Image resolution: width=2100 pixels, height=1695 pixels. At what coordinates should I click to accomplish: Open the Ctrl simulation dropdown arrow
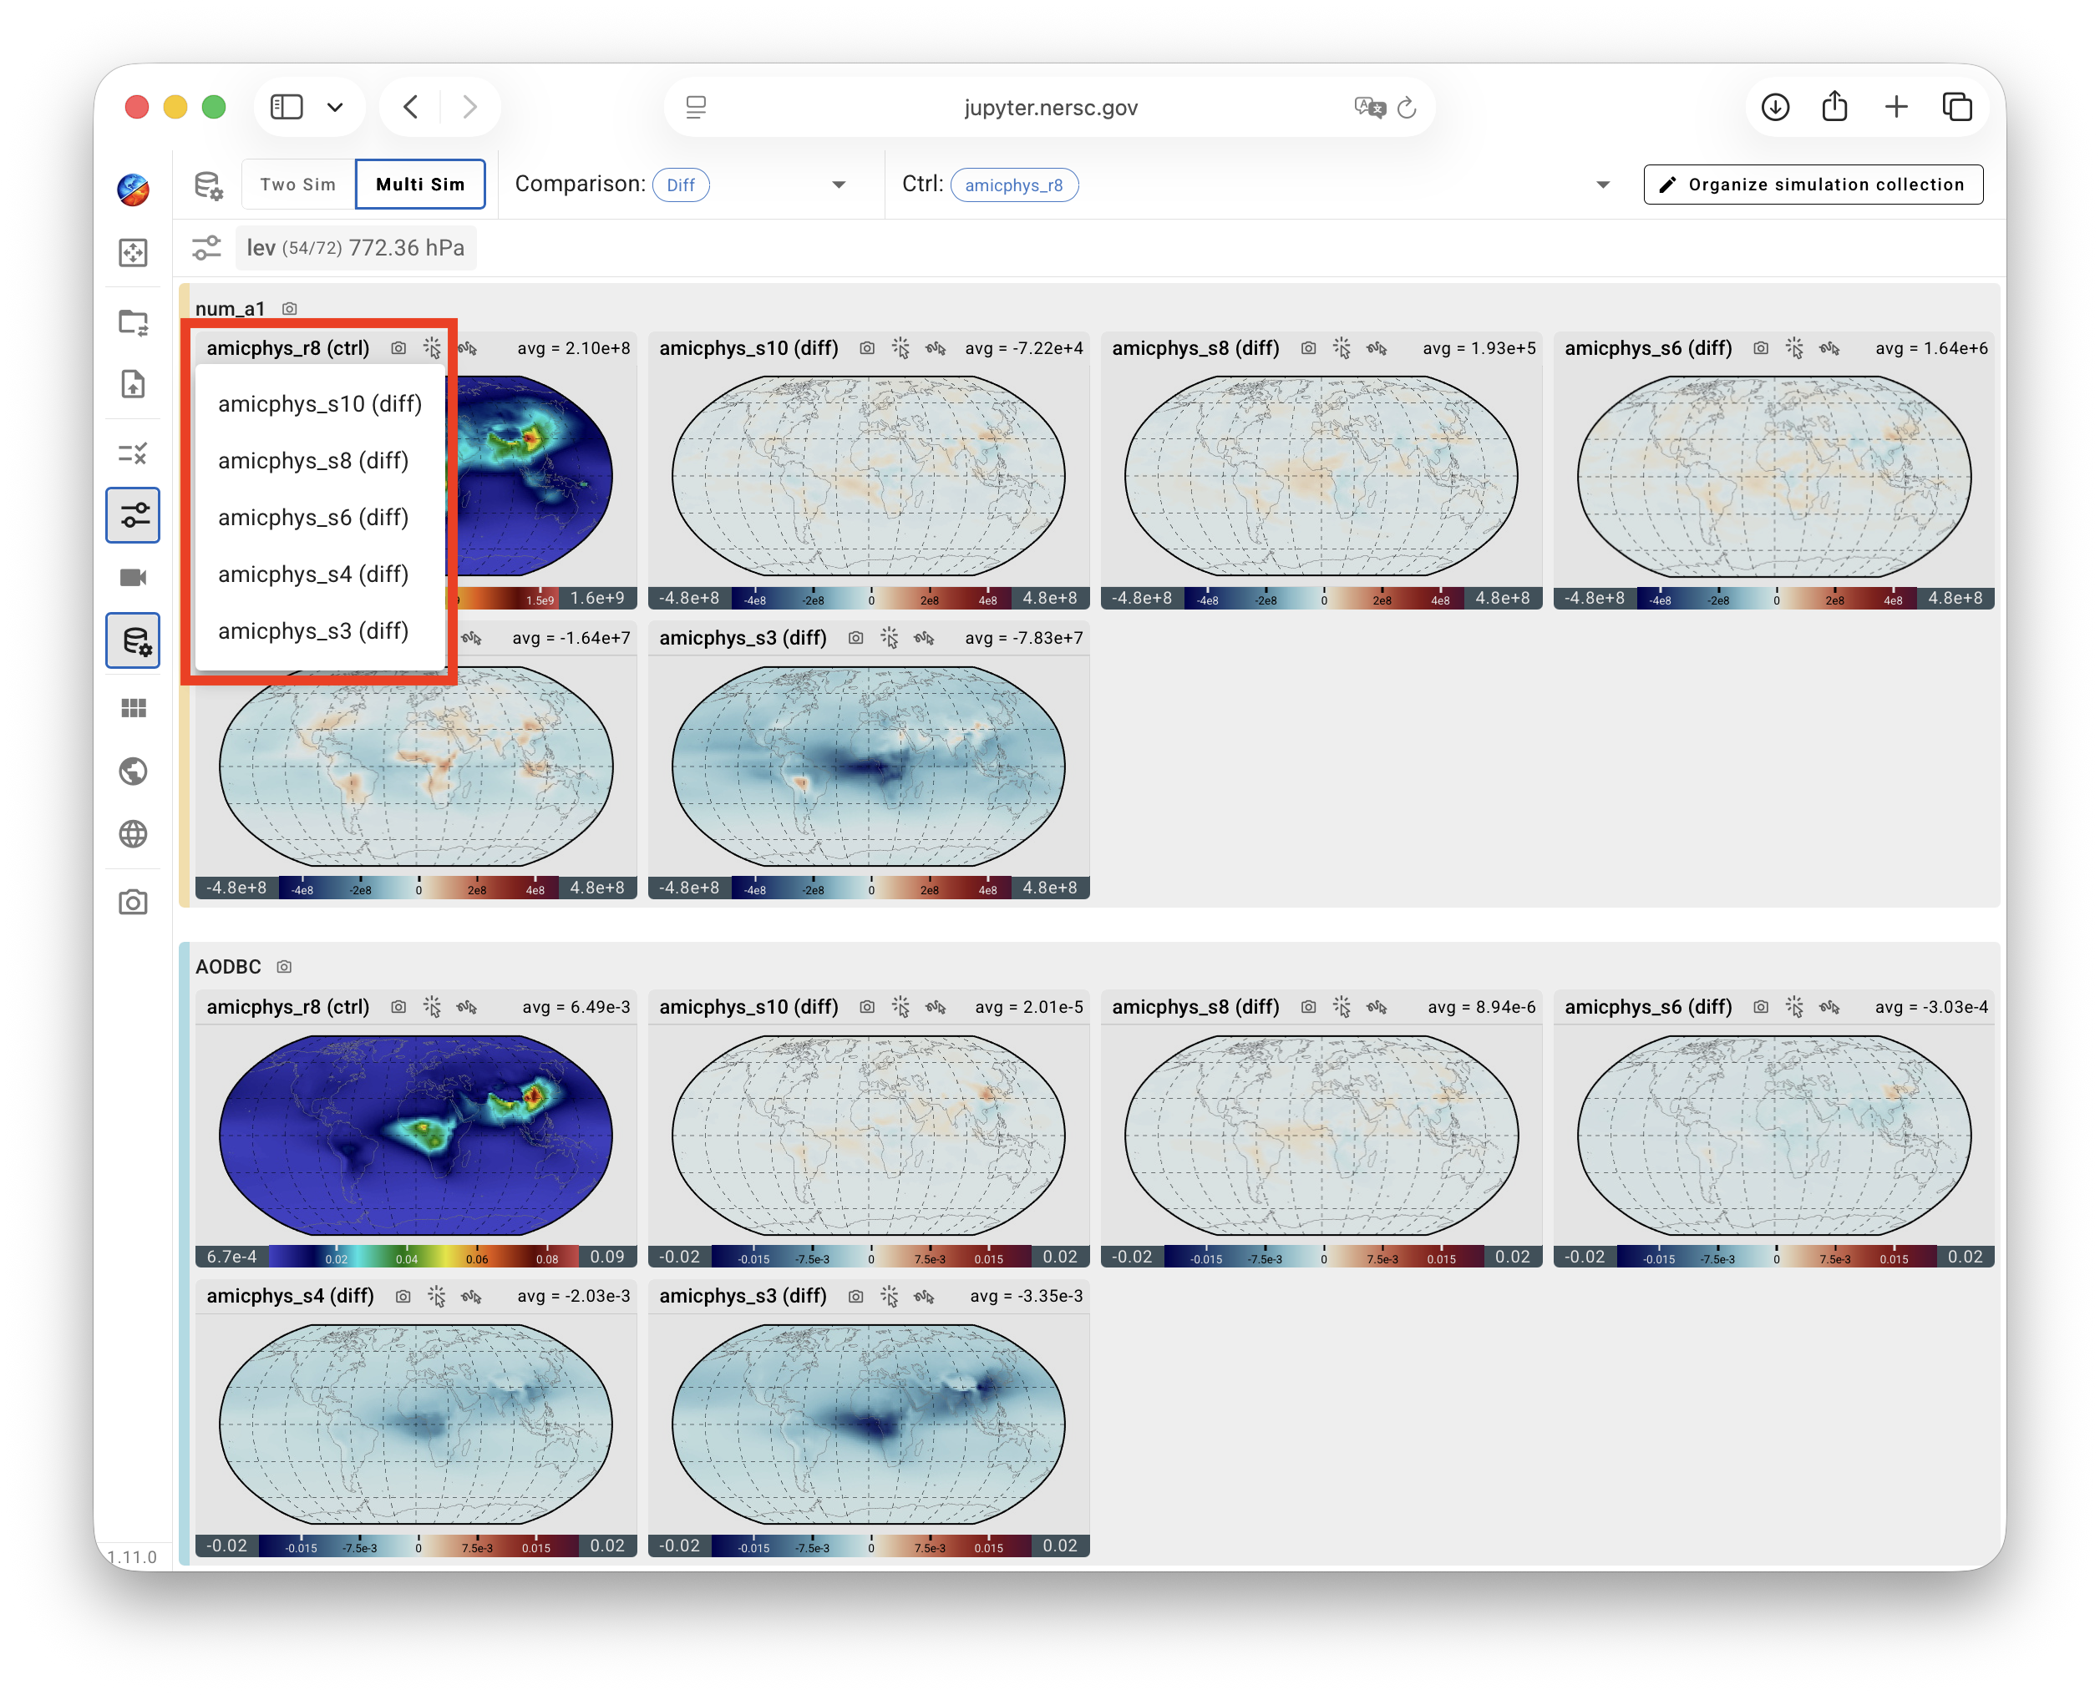pyautogui.click(x=1602, y=185)
